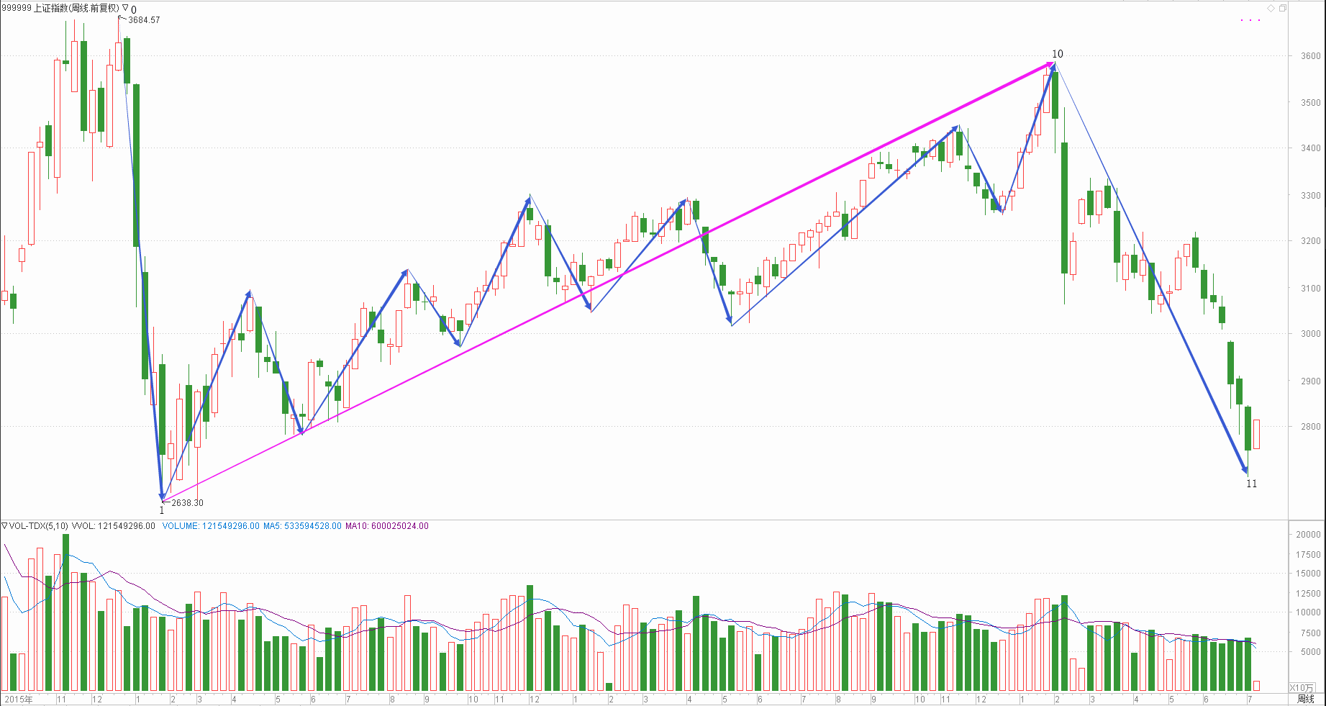The width and height of the screenshot is (1326, 706).
Task: Click the 20000 volume axis label
Action: point(1307,535)
